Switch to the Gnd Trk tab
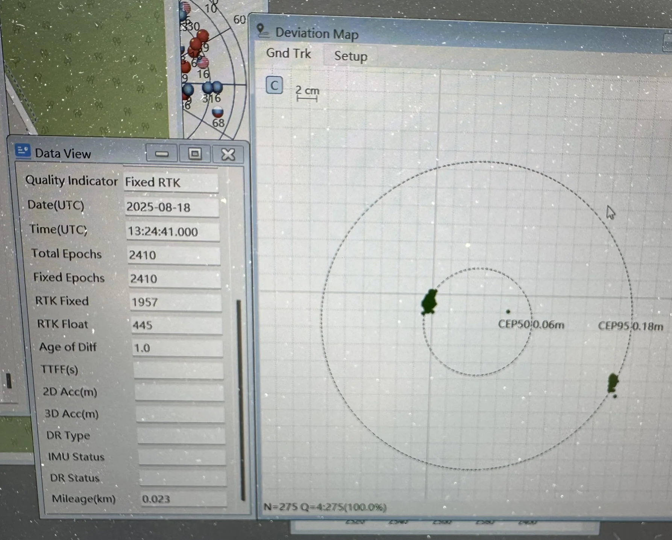 (x=288, y=53)
